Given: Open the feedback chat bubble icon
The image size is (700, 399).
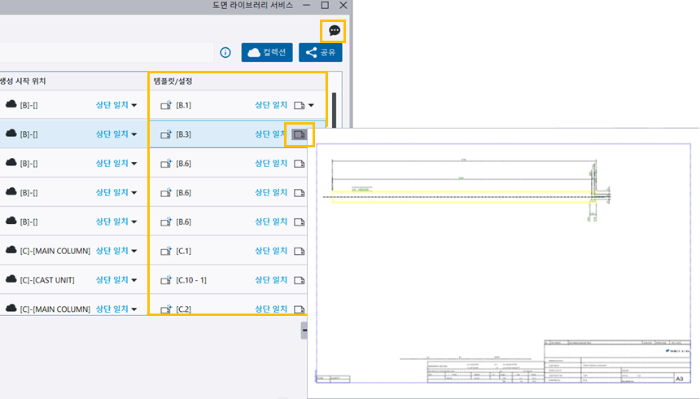Looking at the screenshot, I should click(x=334, y=31).
